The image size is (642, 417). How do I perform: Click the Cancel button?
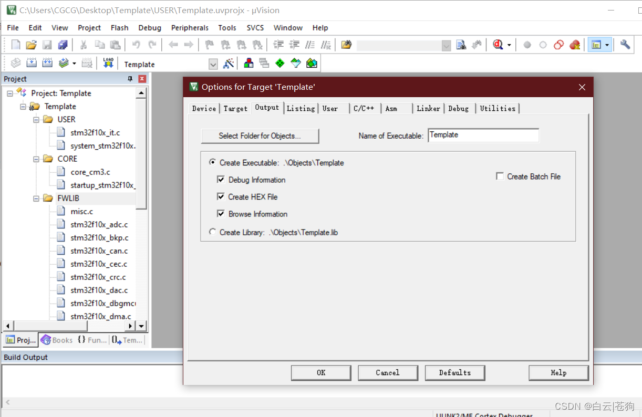(388, 373)
